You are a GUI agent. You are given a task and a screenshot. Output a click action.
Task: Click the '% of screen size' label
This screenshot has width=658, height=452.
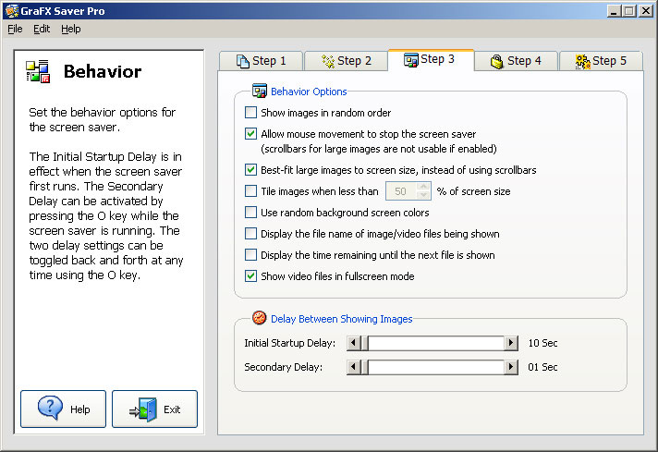[473, 191]
